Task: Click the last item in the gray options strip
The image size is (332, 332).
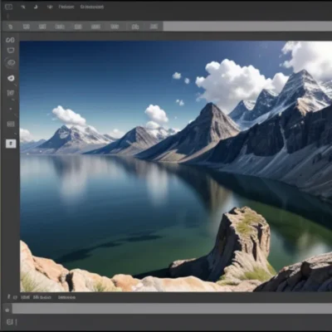Action: tap(154, 27)
